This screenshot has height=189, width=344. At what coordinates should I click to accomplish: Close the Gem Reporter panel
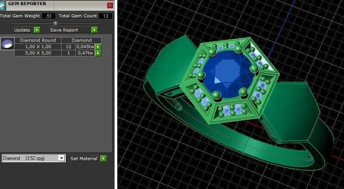tap(110, 5)
